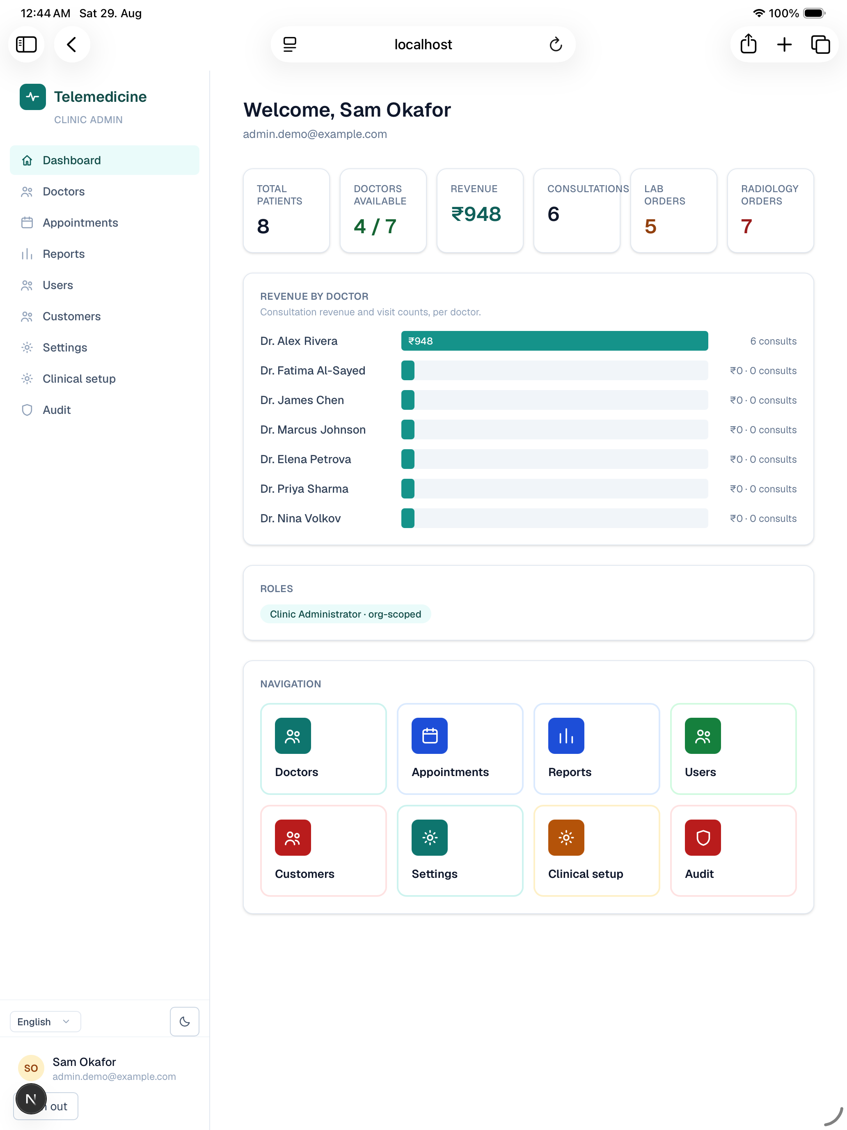The image size is (847, 1130).
Task: Open Users in the sidebar
Action: 104,285
